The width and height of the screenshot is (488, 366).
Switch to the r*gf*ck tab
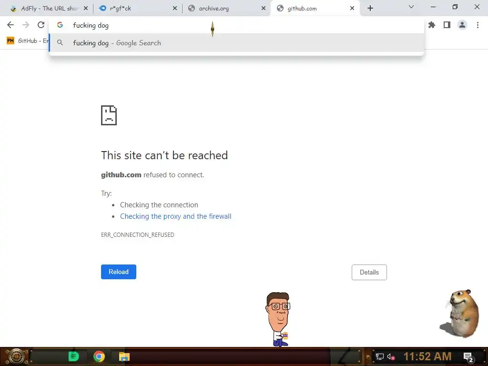pyautogui.click(x=137, y=9)
